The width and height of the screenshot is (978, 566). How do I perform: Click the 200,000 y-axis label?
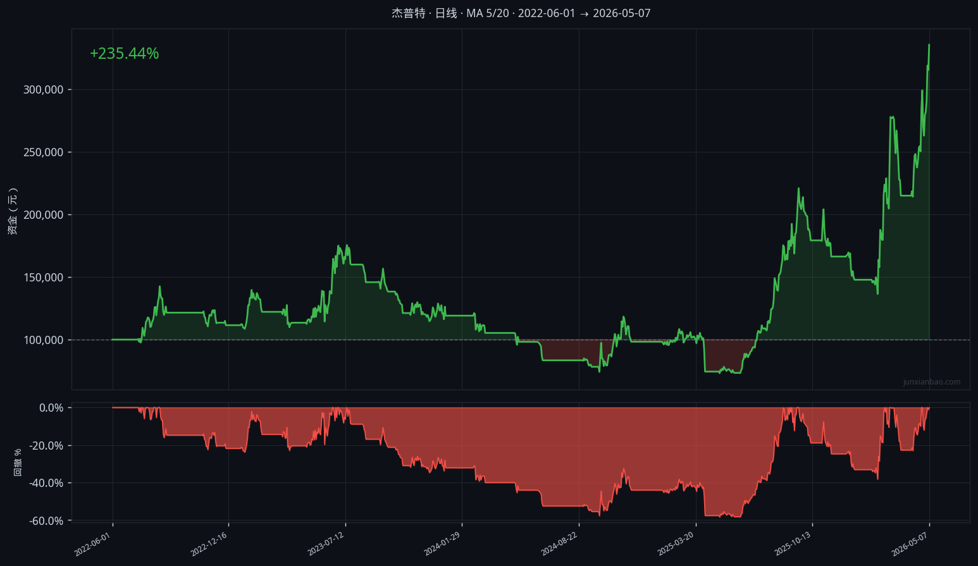click(44, 215)
